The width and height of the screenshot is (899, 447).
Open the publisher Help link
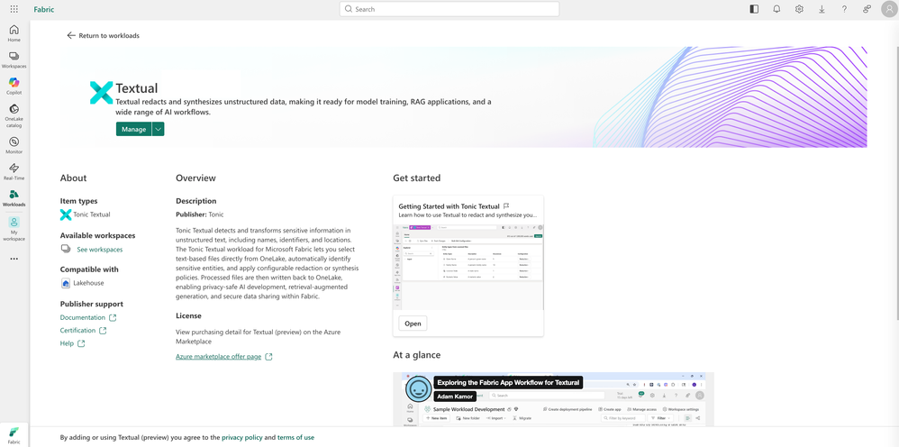point(67,343)
